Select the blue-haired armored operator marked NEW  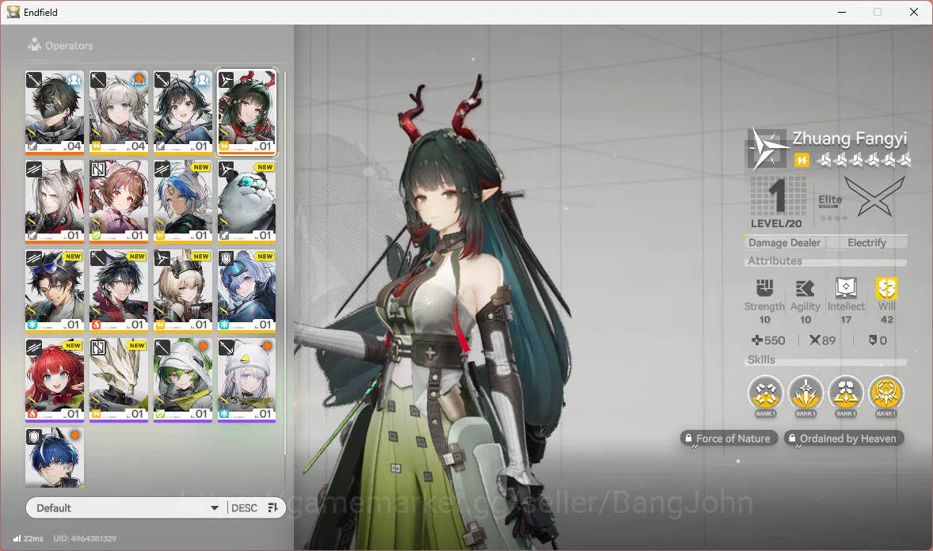tap(246, 291)
